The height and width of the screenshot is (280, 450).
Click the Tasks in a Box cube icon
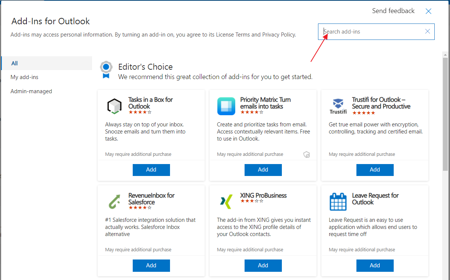(114, 106)
